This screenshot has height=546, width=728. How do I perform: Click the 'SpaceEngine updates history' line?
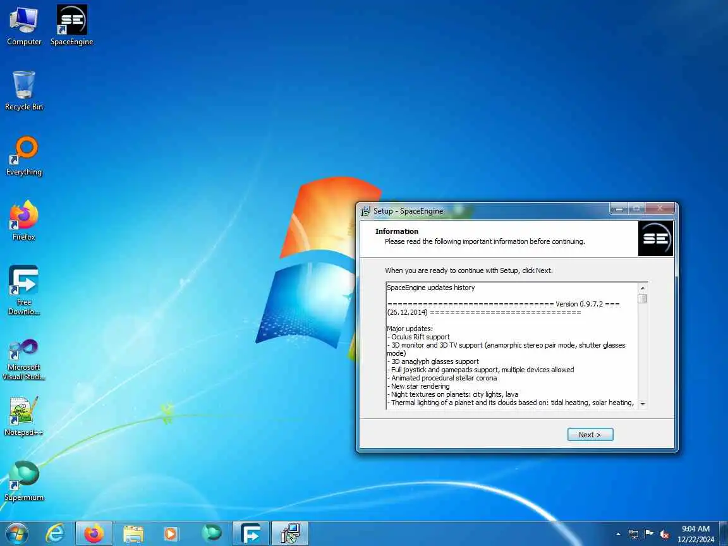431,288
